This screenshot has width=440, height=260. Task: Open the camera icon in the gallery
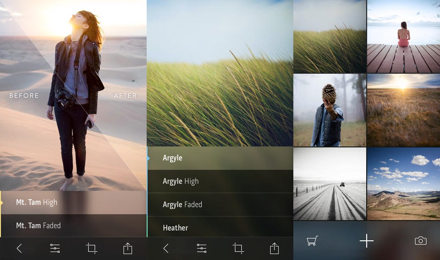click(420, 241)
